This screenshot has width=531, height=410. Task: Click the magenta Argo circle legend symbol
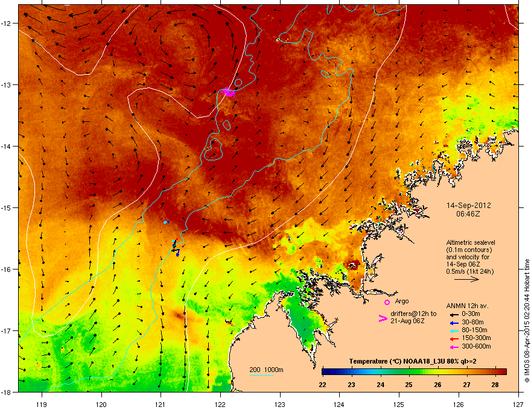387,302
